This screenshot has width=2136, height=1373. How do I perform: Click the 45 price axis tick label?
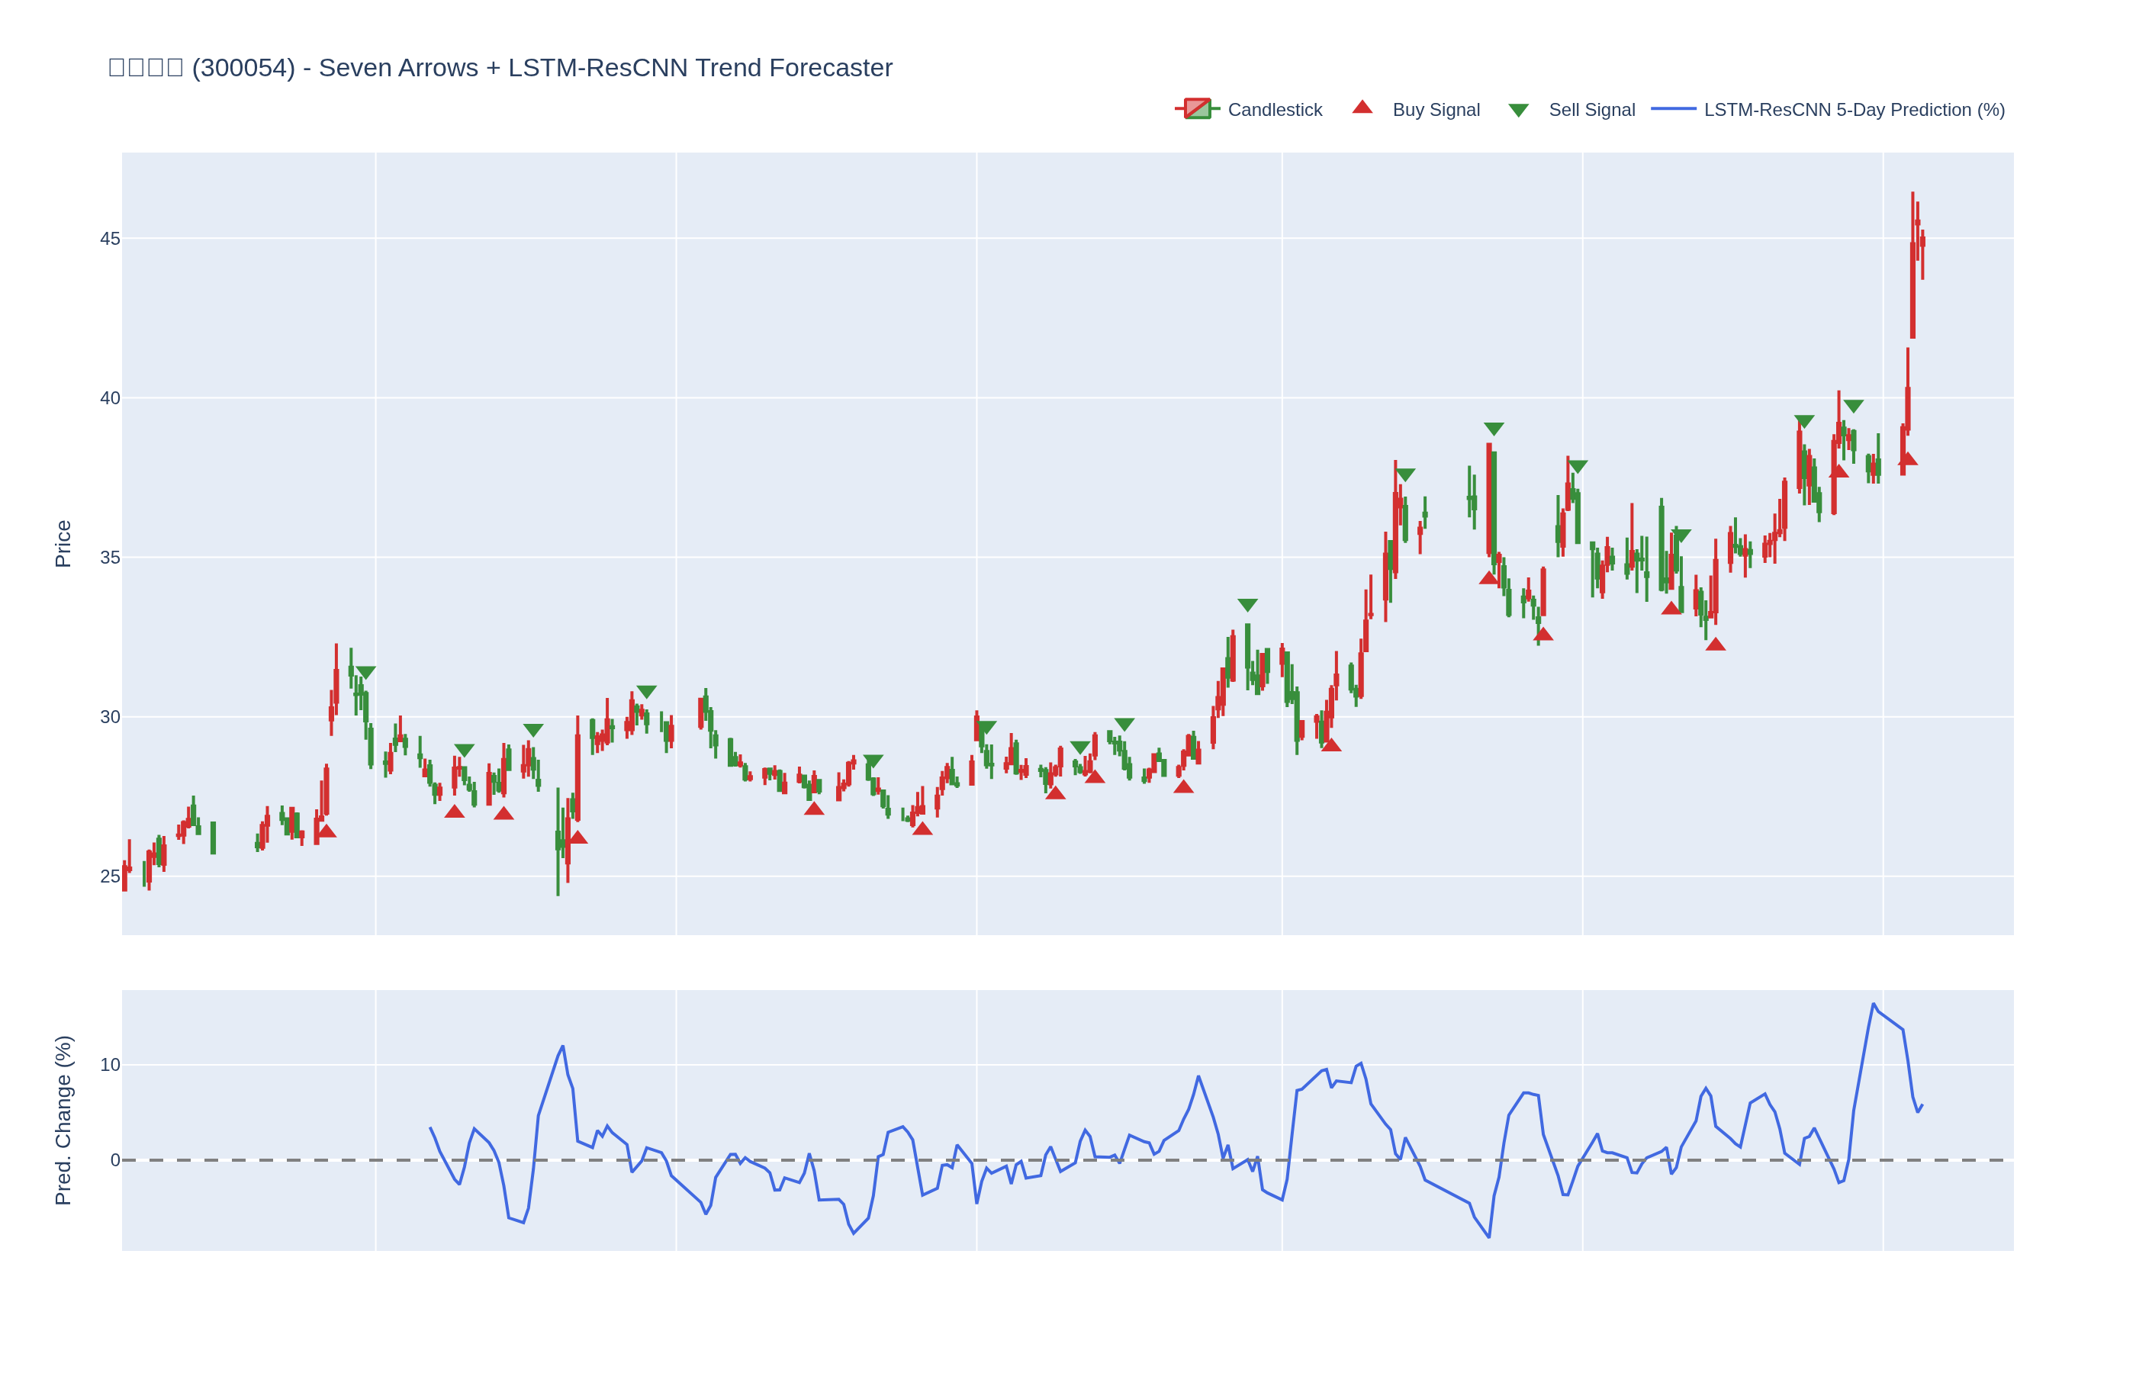[110, 239]
